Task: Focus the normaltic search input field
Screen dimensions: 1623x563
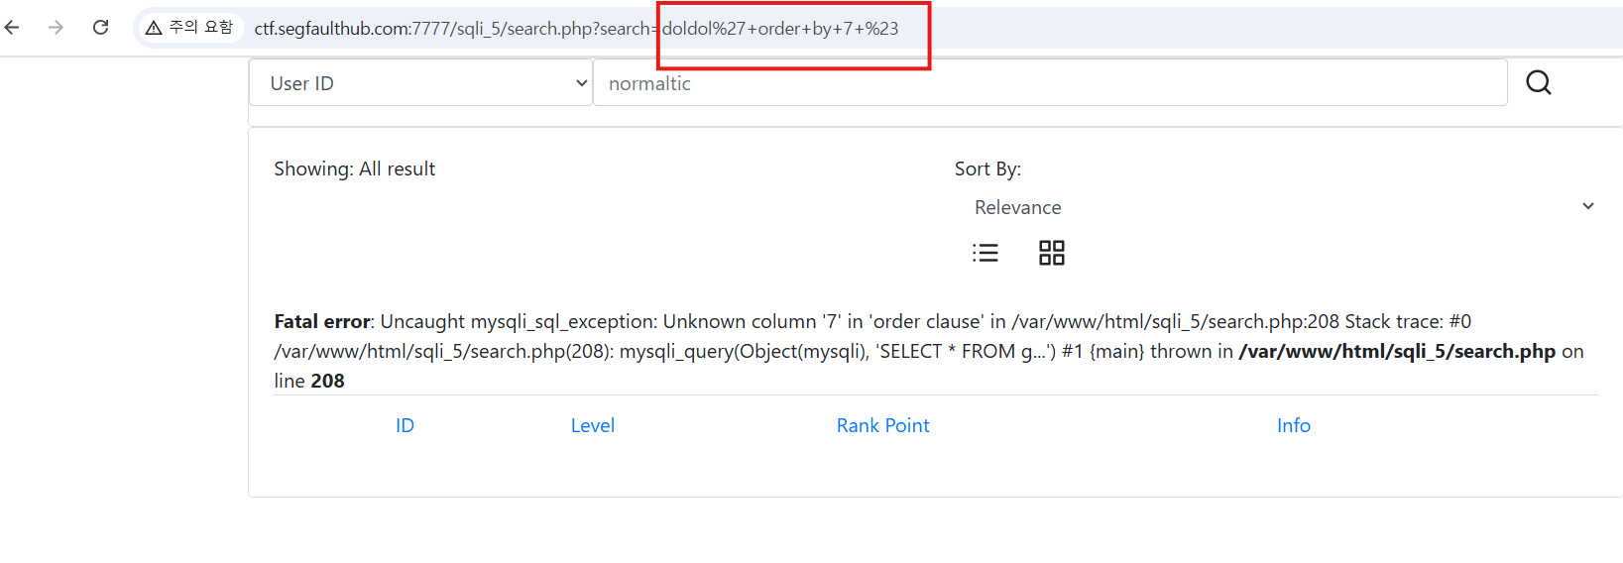Action: coord(1049,83)
